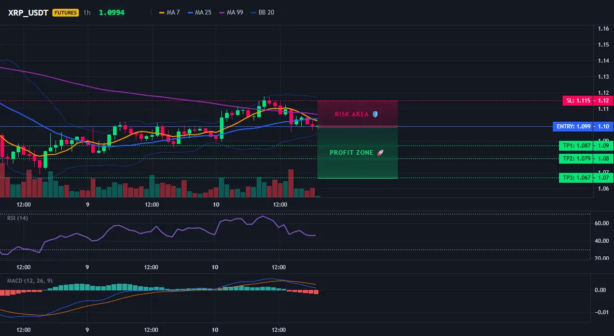Image resolution: width=614 pixels, height=336 pixels.
Task: Click the current price 1.0994
Action: coord(111,12)
